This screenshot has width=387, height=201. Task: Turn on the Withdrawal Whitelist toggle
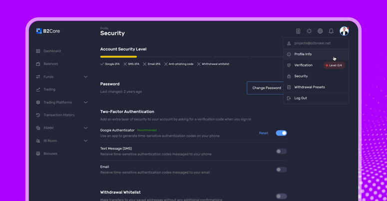(281, 197)
